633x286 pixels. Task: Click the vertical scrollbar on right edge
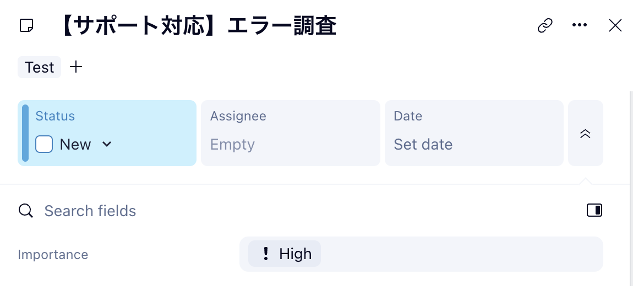point(631,187)
